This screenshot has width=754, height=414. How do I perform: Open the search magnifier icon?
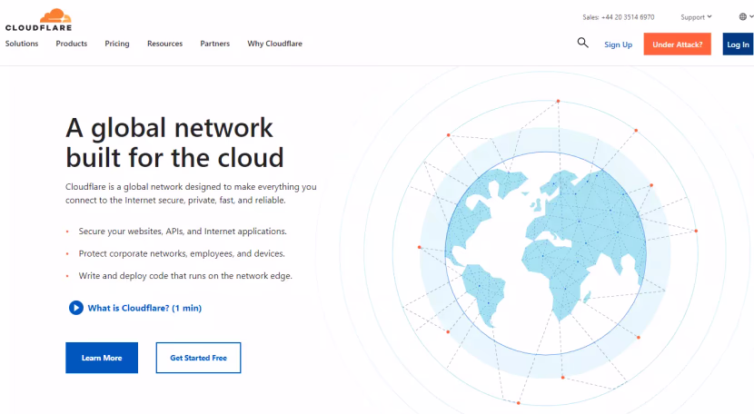583,44
